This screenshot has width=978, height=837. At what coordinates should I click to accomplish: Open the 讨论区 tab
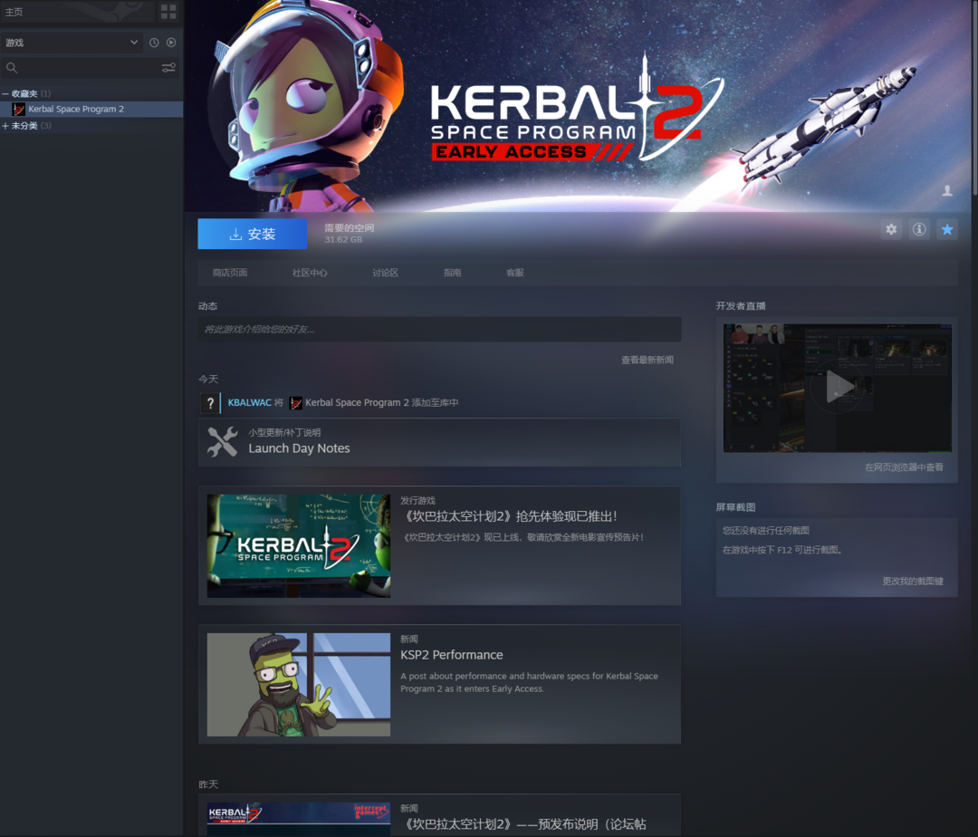(x=385, y=273)
